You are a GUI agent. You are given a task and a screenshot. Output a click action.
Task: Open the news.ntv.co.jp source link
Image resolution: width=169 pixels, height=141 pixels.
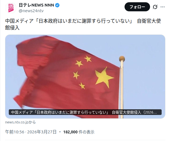pyautogui.click(x=20, y=122)
